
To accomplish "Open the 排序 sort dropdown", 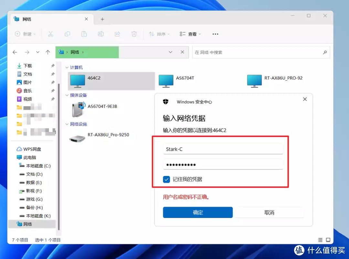I will click(159, 34).
